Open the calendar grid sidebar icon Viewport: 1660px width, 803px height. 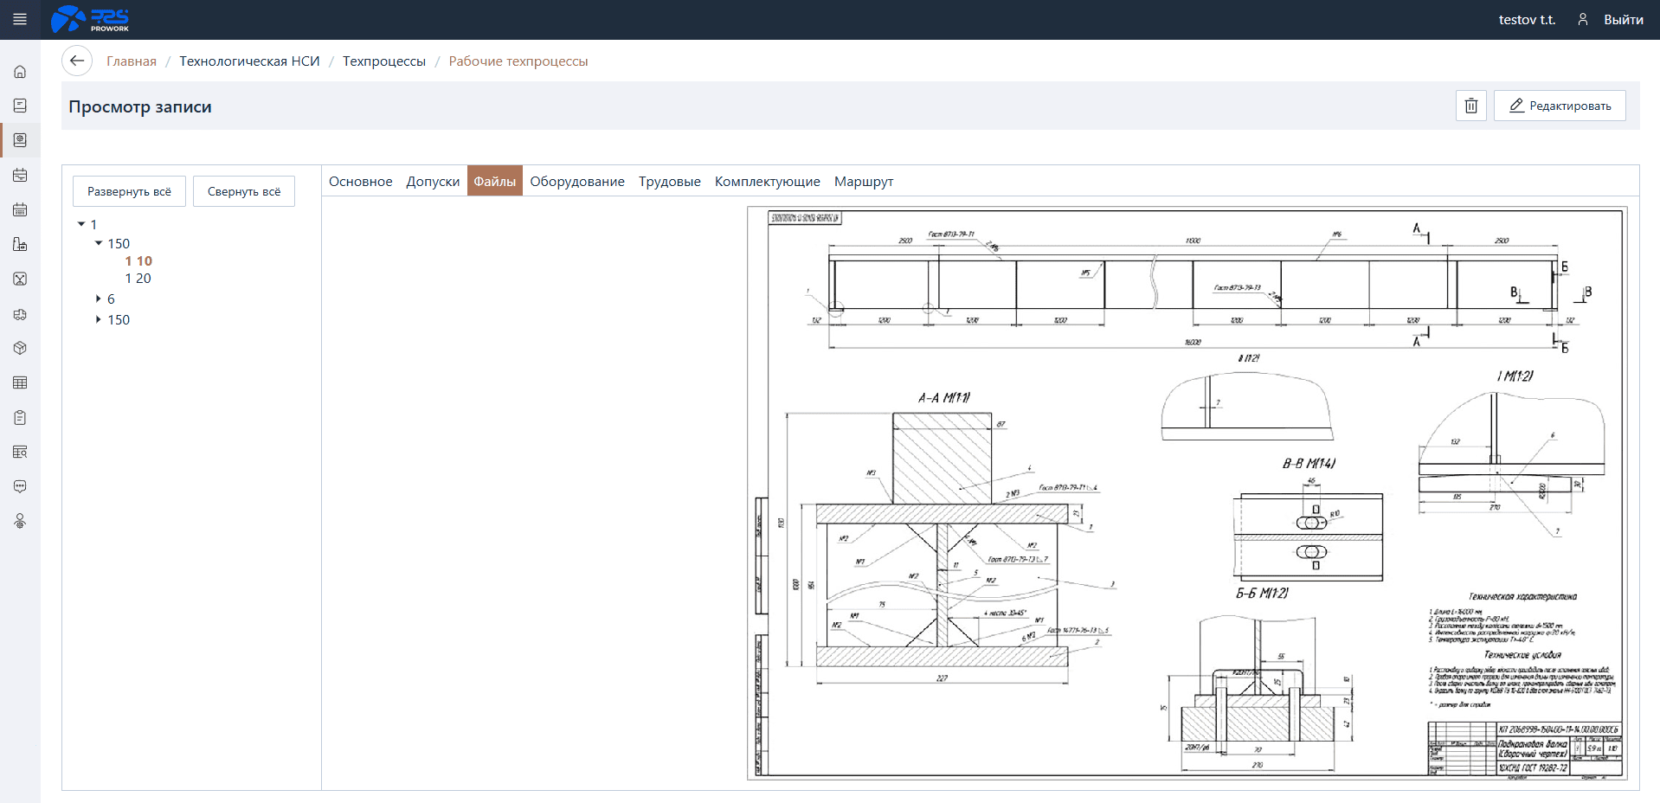[x=20, y=210]
